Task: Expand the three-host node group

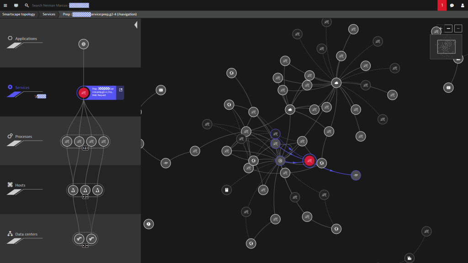Action: pos(85,196)
